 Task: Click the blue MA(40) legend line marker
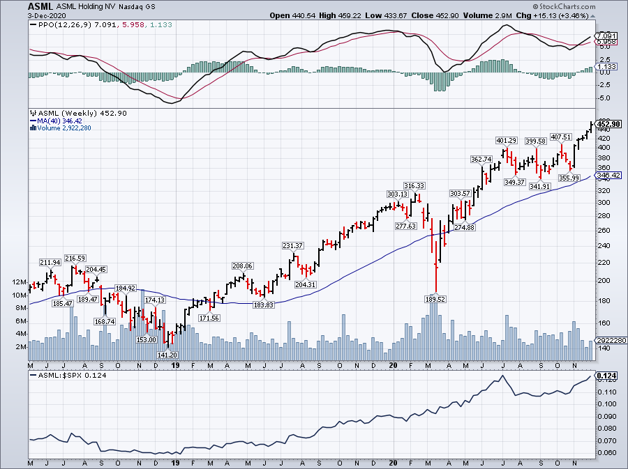coord(33,121)
